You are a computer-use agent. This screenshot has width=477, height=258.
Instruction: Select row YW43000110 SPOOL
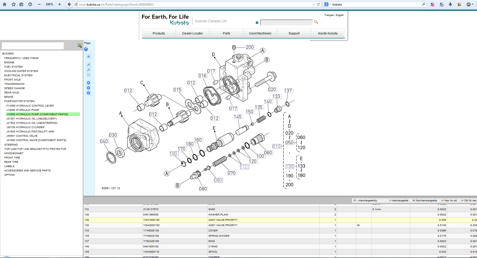click(280, 252)
